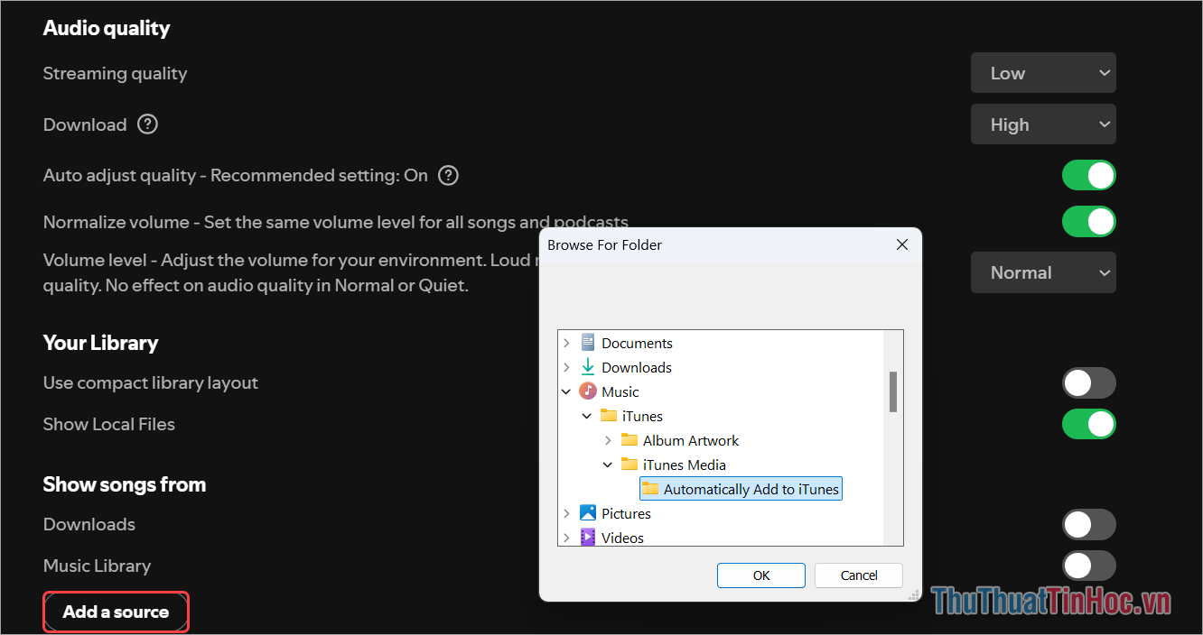Disable Auto adjust quality toggle

1088,175
